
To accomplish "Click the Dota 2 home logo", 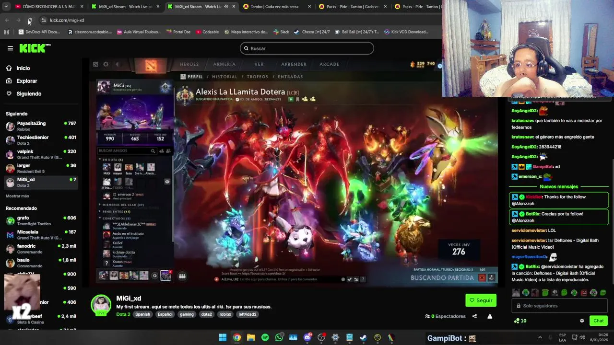I will (151, 66).
